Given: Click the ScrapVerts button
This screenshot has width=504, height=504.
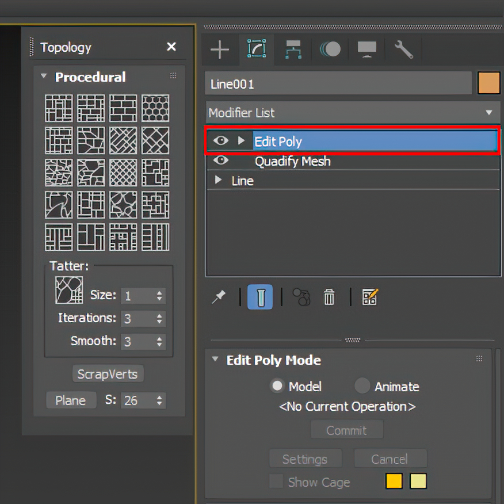Looking at the screenshot, I should point(108,374).
